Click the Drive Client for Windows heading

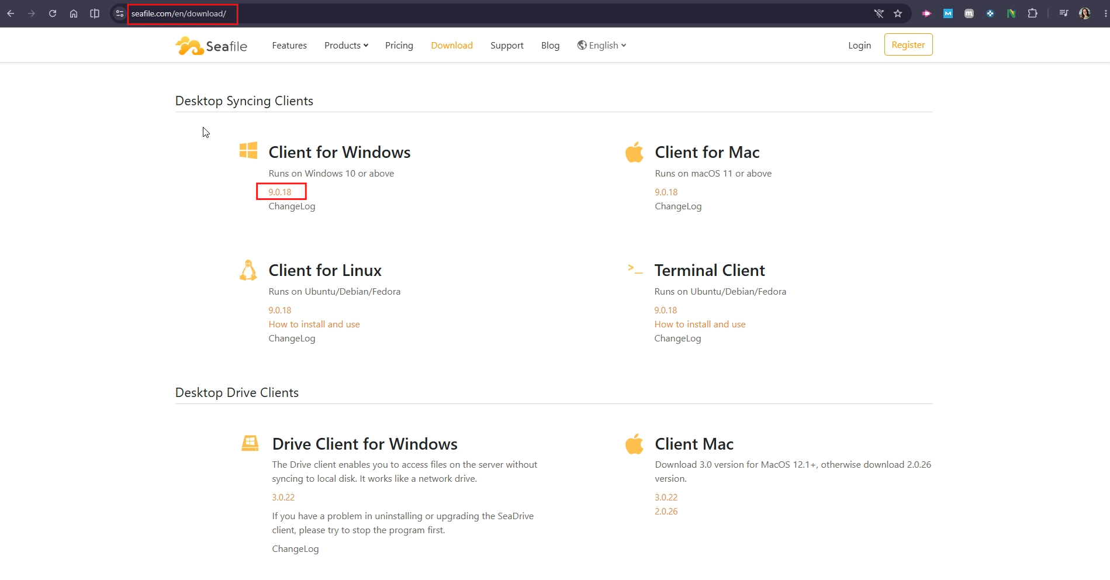(x=365, y=444)
